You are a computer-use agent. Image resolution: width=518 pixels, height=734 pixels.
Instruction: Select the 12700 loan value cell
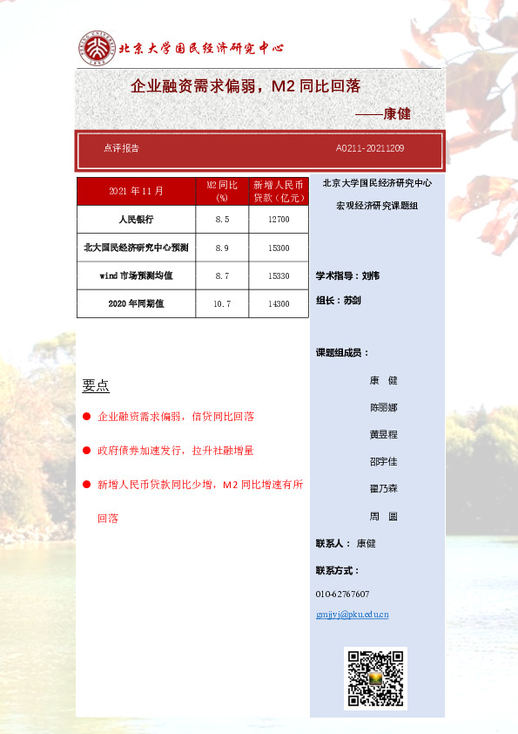pyautogui.click(x=279, y=219)
